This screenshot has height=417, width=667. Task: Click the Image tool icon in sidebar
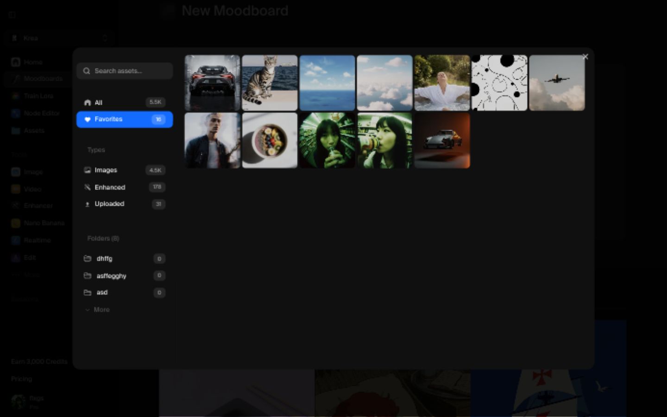coord(16,172)
